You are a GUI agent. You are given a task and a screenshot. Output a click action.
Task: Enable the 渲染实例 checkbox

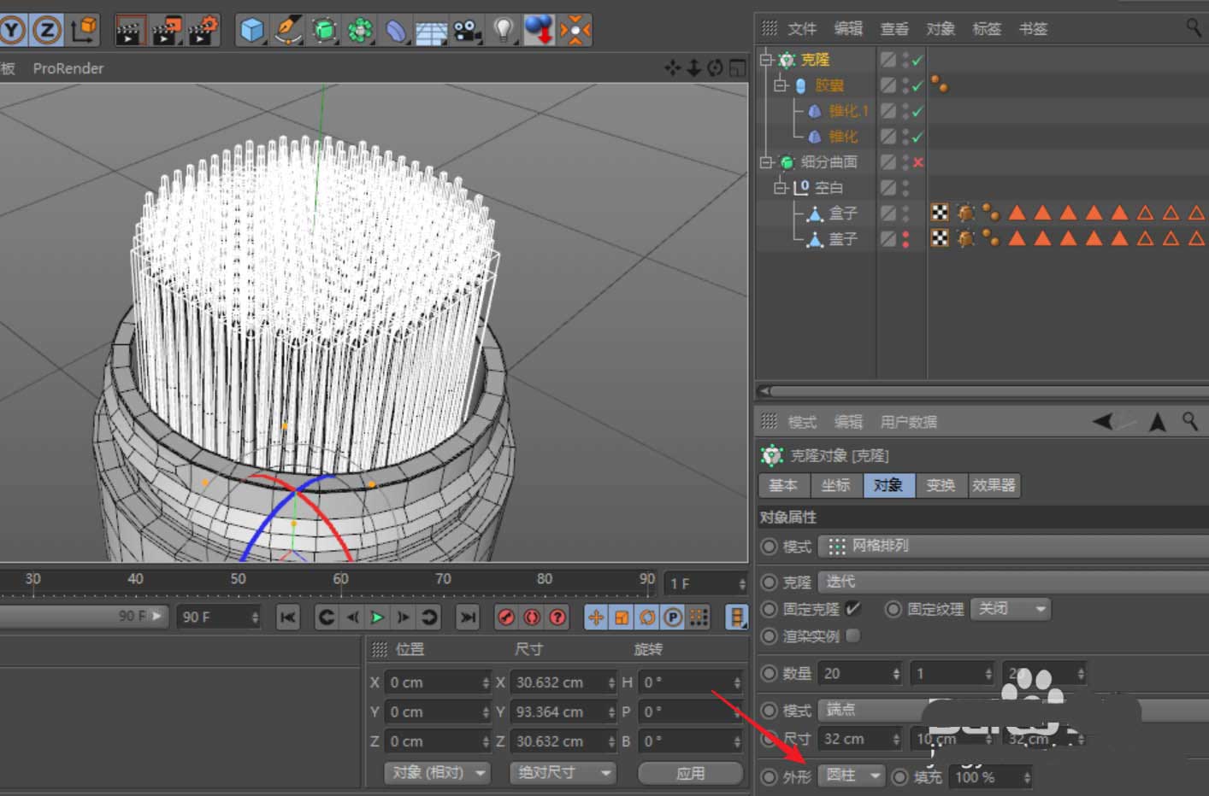click(852, 635)
